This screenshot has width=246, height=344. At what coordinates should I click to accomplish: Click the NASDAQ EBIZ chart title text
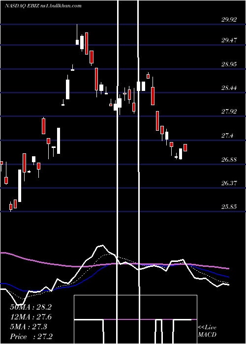[x=43, y=6]
